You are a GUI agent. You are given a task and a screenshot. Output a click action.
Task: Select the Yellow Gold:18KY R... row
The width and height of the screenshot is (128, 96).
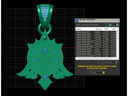click(x=96, y=42)
